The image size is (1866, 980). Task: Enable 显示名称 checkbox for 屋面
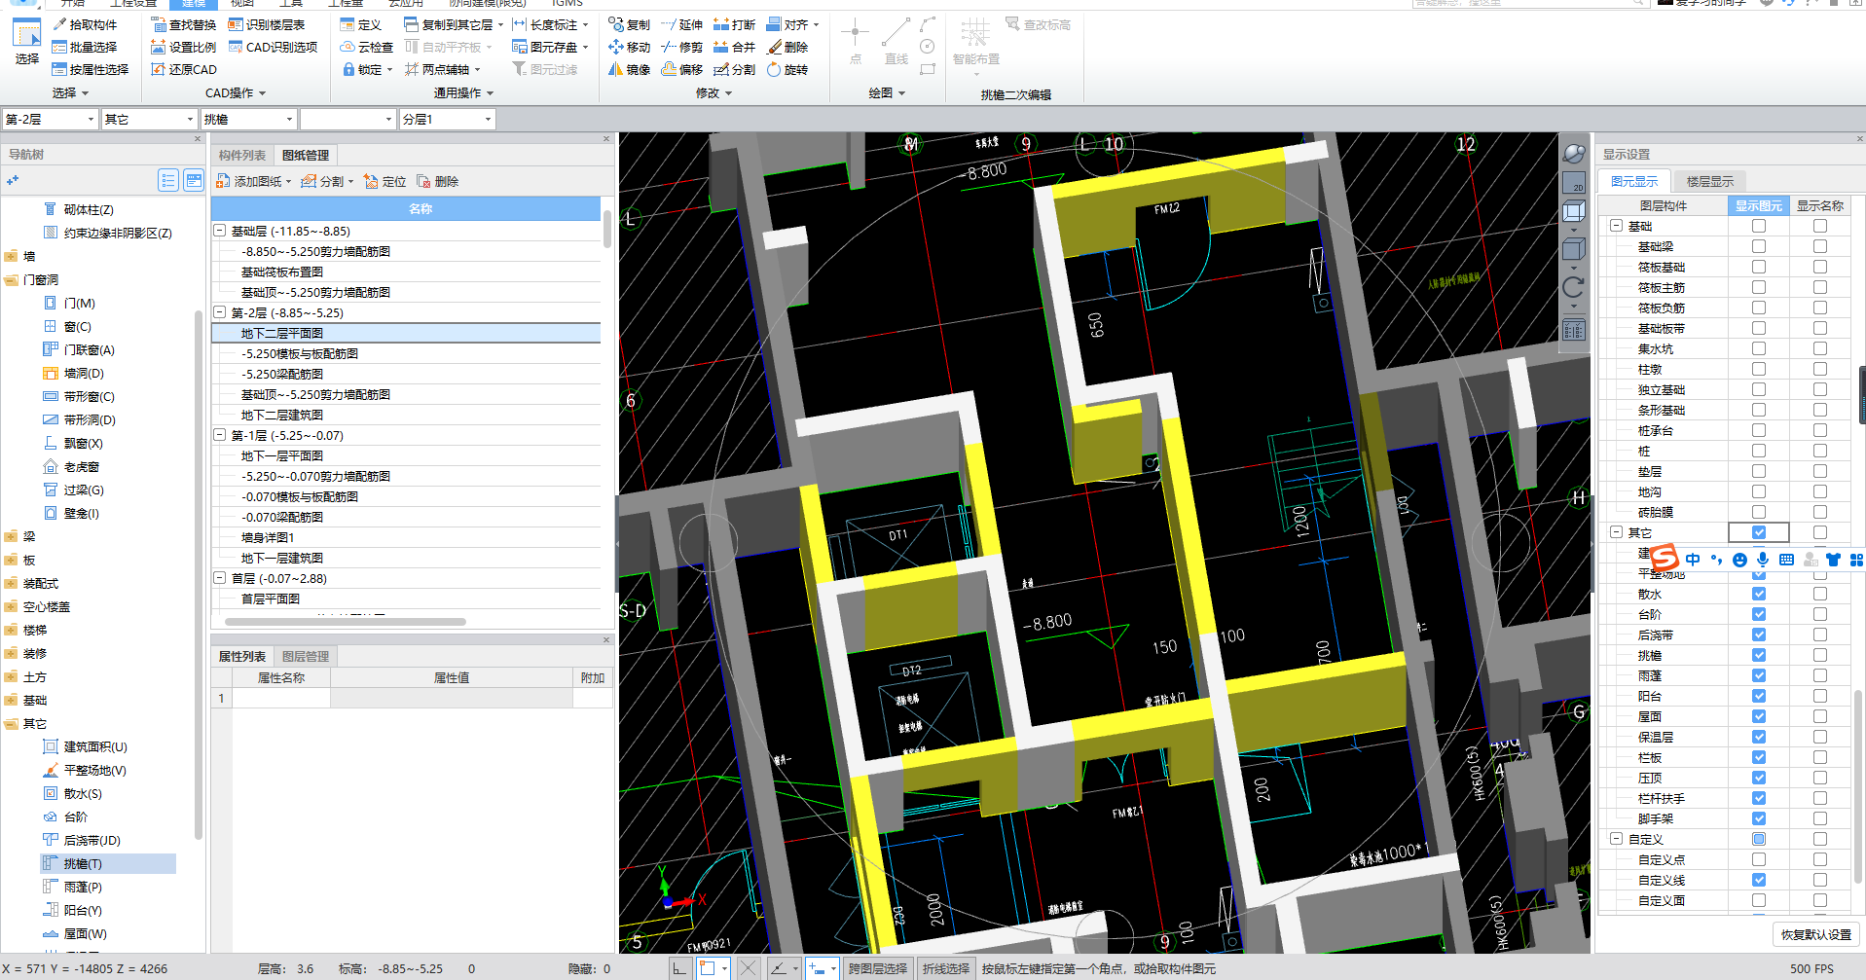1819,716
